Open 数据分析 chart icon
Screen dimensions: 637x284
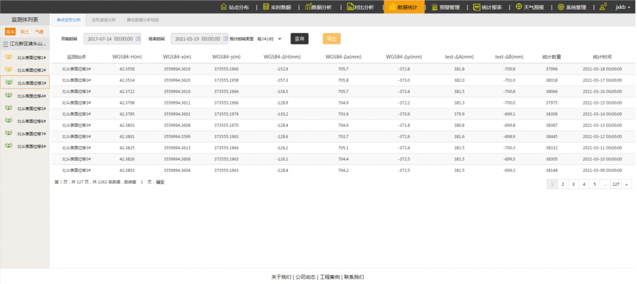308,7
